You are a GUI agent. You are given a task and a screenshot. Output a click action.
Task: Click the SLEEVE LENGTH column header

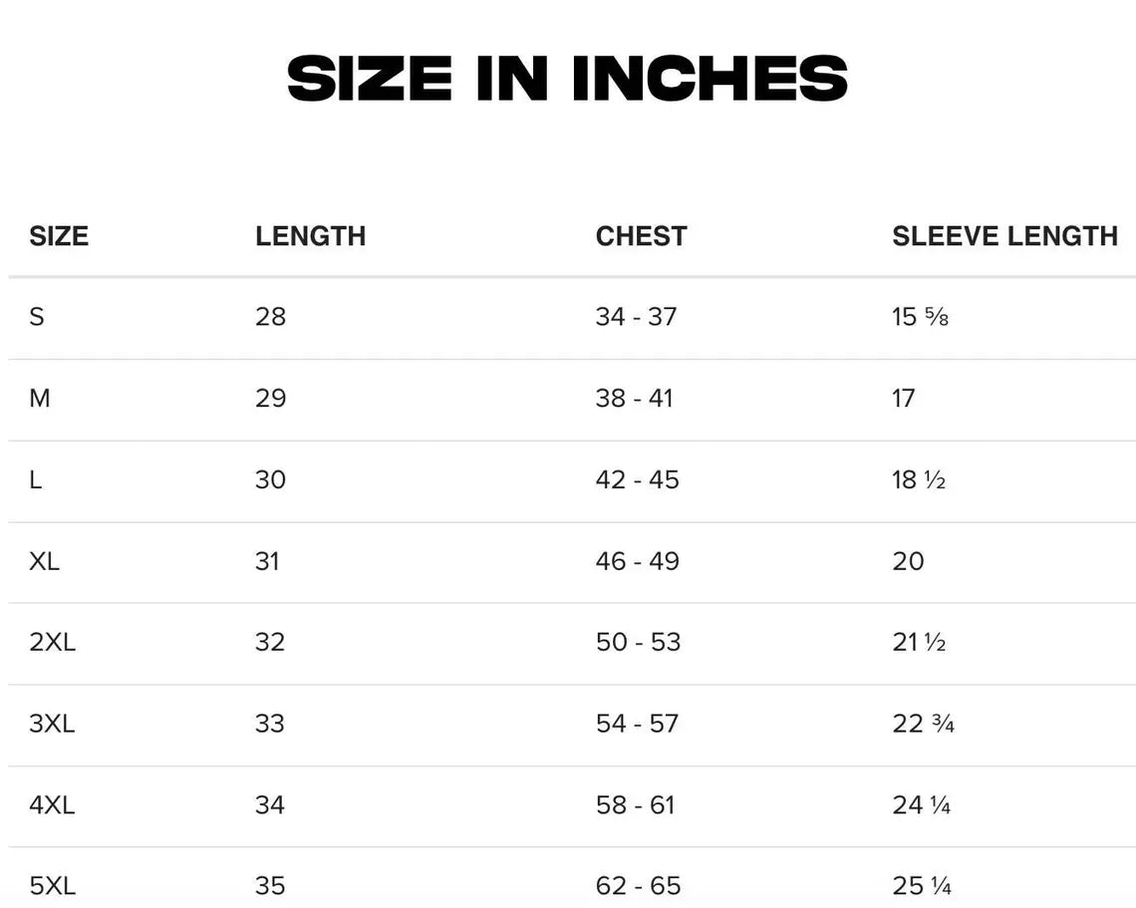[x=1004, y=236]
